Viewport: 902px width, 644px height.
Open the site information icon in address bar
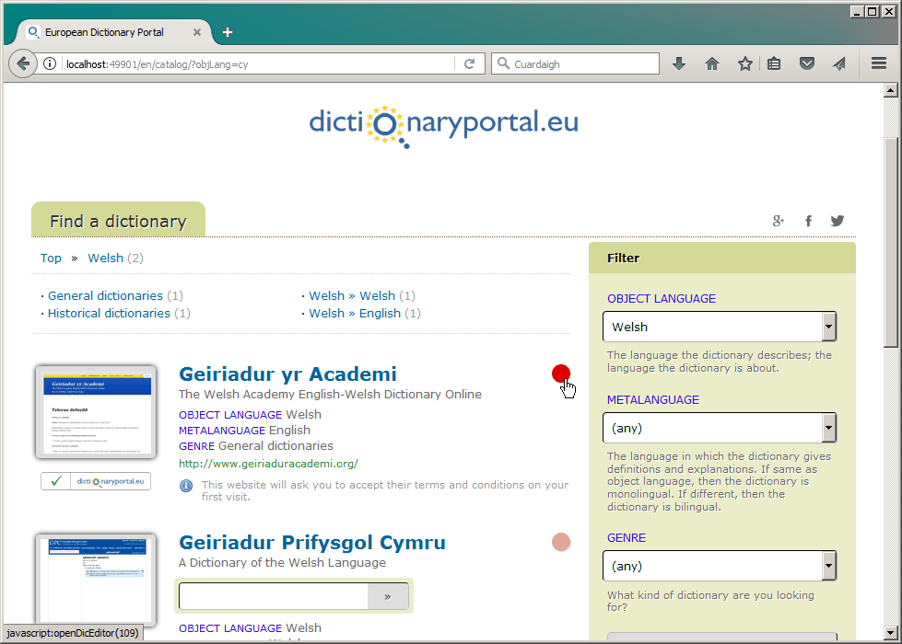50,63
